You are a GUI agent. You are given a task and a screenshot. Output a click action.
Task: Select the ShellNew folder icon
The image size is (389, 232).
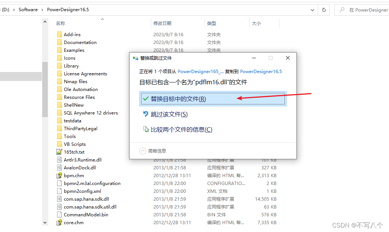click(59, 105)
